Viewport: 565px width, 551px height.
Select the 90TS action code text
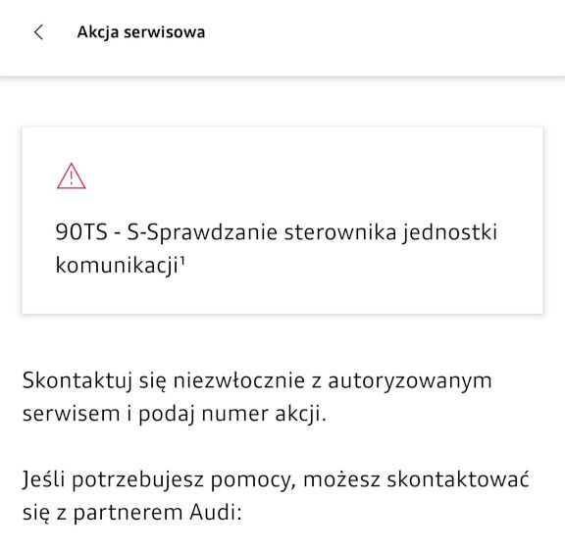(81, 231)
